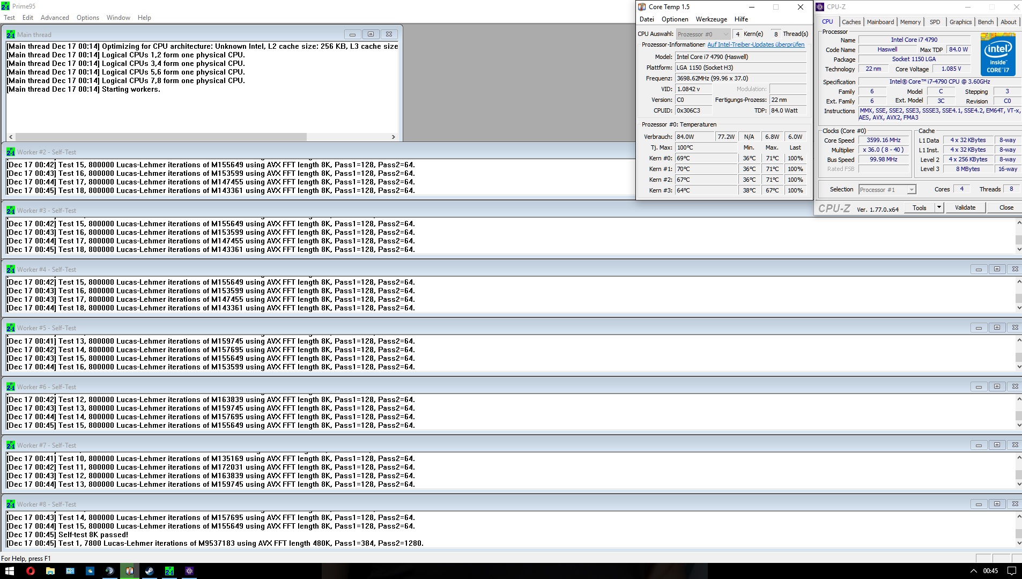Maximize the Main thread child window
1022x579 pixels.
371,34
